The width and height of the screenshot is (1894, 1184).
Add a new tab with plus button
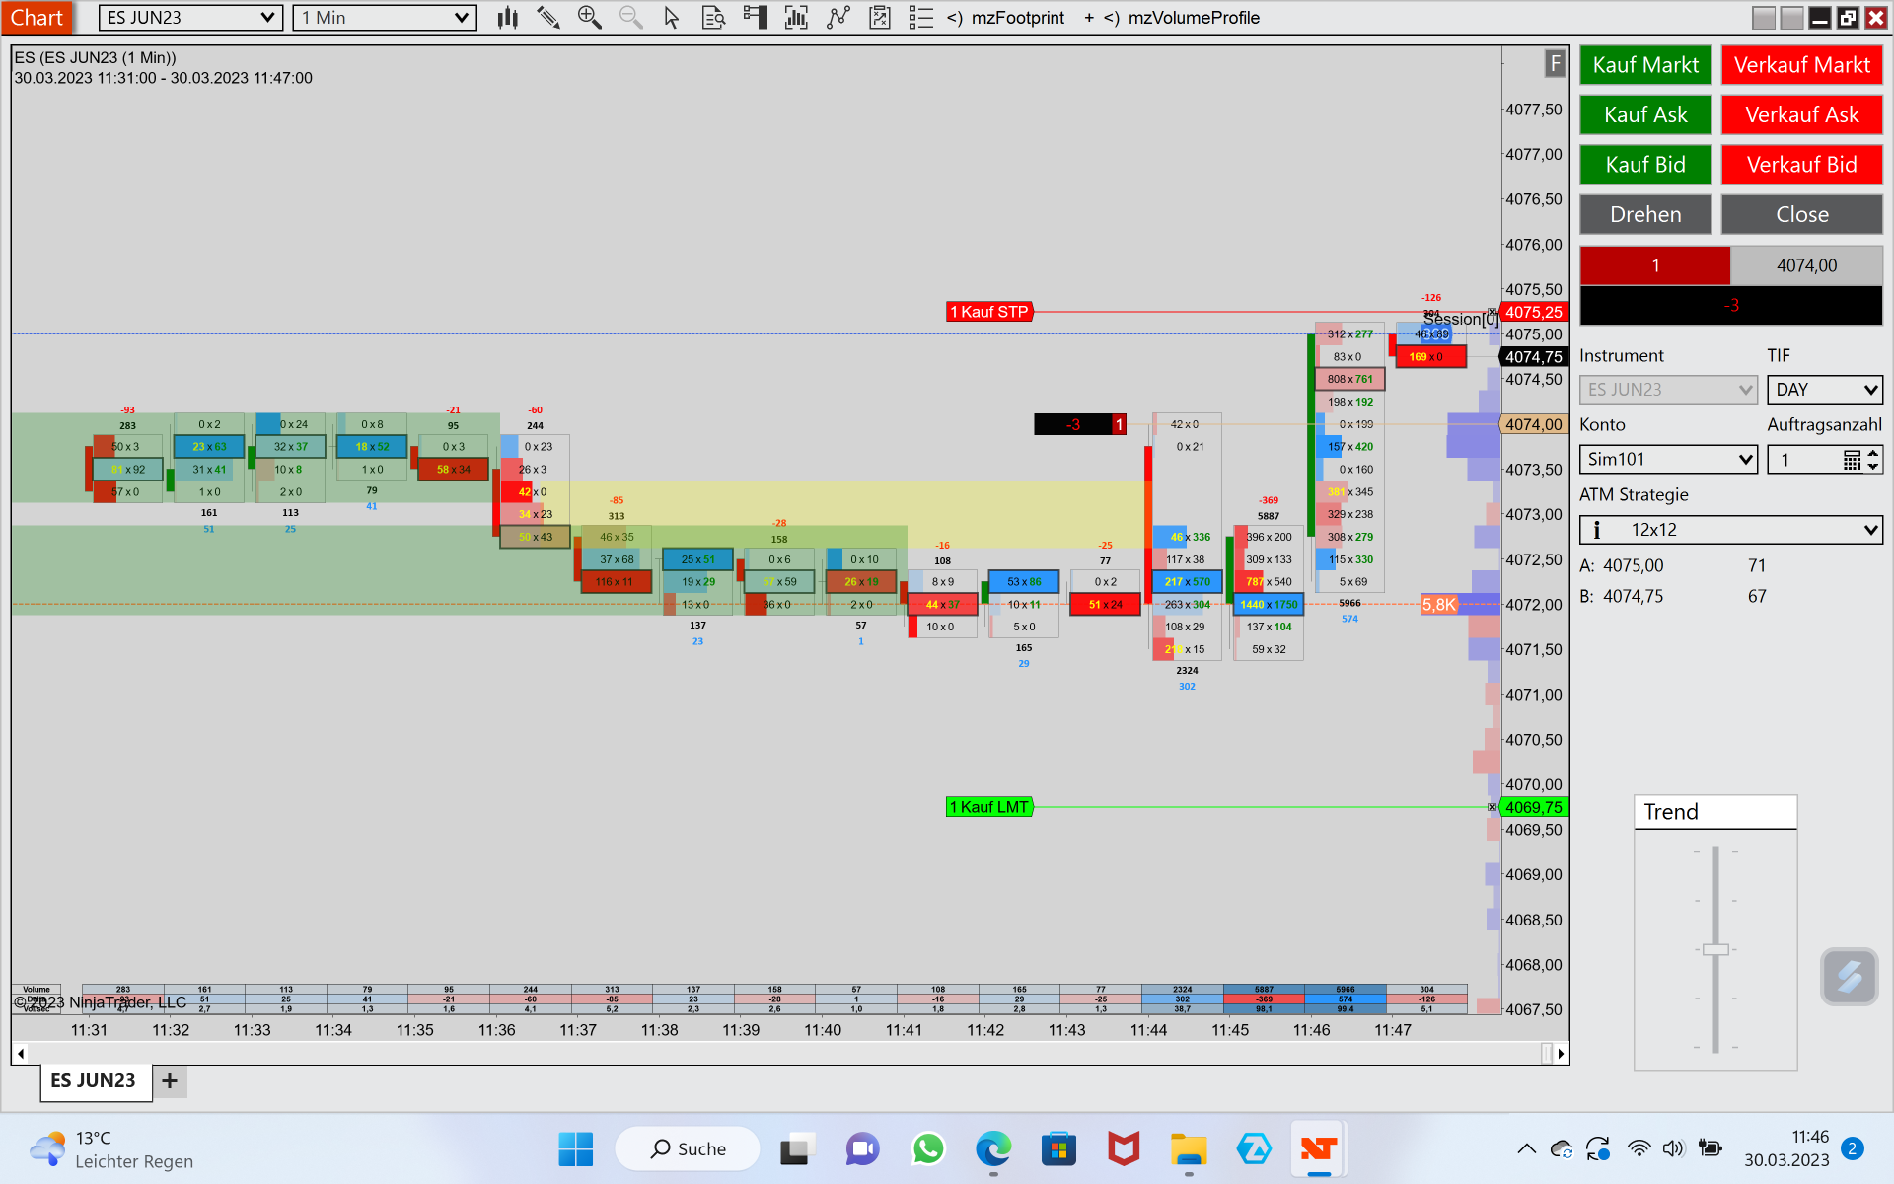pyautogui.click(x=170, y=1080)
